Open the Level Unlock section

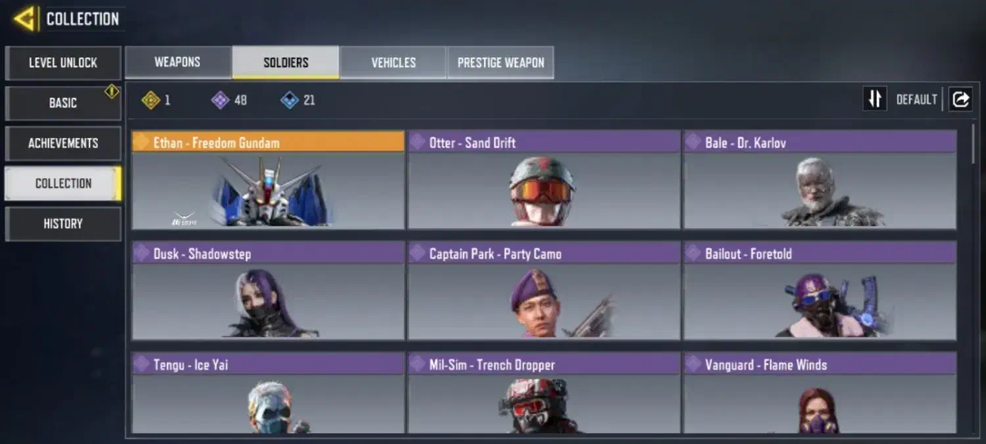tap(63, 63)
